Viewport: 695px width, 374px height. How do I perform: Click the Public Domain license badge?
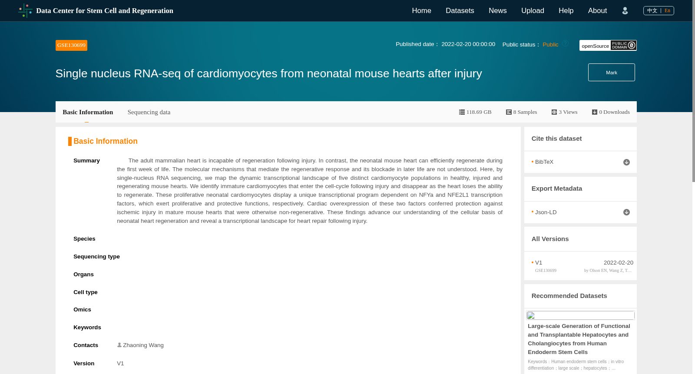click(x=624, y=45)
